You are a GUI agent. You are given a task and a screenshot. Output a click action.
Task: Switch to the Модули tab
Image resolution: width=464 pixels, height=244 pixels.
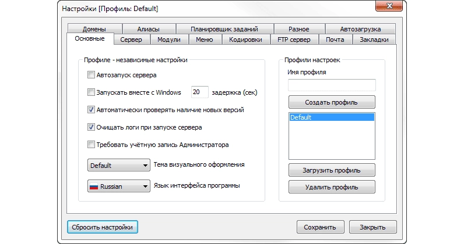169,40
